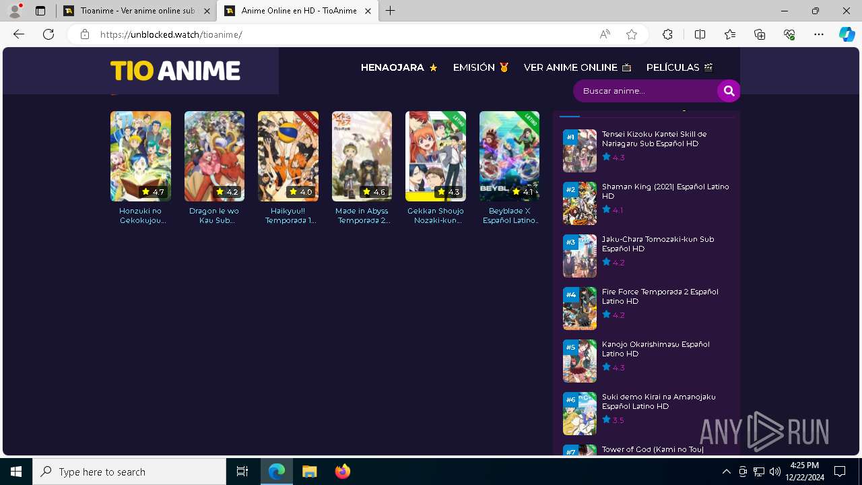This screenshot has width=862, height=485.
Task: Click #4 Fire Force thumbnail
Action: point(580,309)
